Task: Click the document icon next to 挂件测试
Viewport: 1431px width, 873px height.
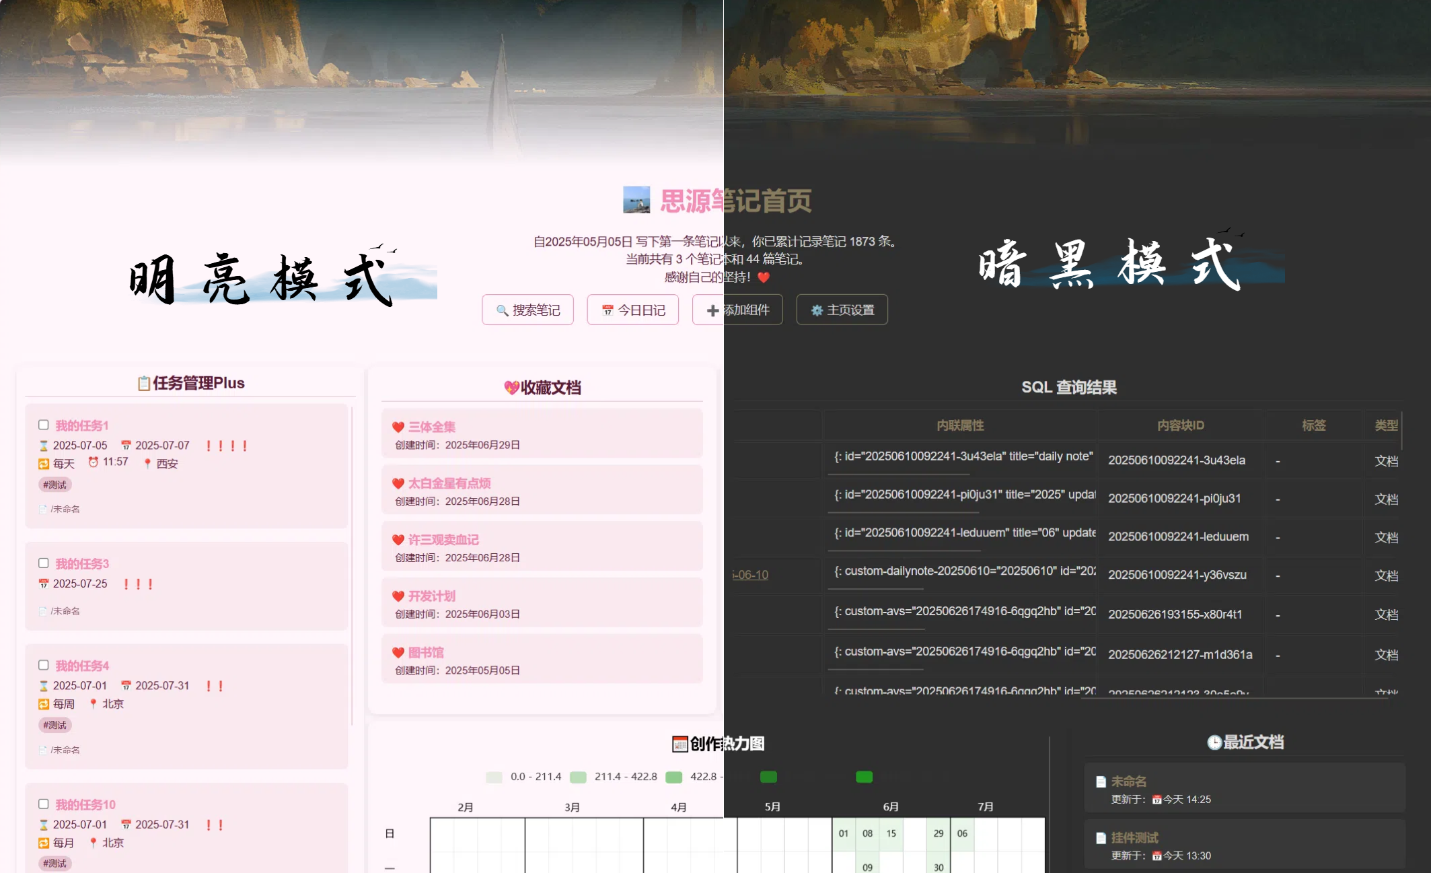Action: 1101,838
